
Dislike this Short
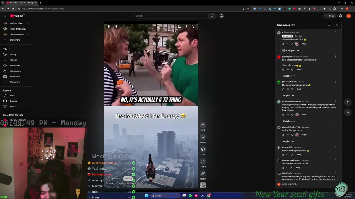click(203, 137)
